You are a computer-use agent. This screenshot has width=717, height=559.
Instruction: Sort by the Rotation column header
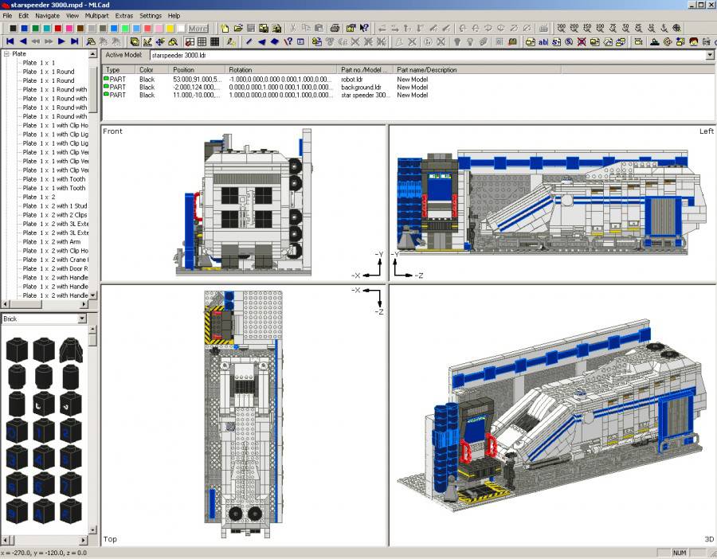click(x=281, y=70)
